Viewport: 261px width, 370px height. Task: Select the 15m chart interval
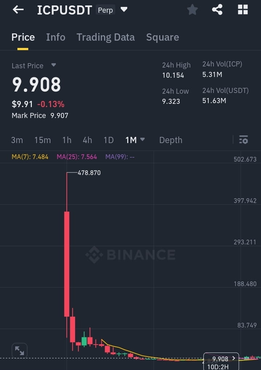[x=43, y=140]
